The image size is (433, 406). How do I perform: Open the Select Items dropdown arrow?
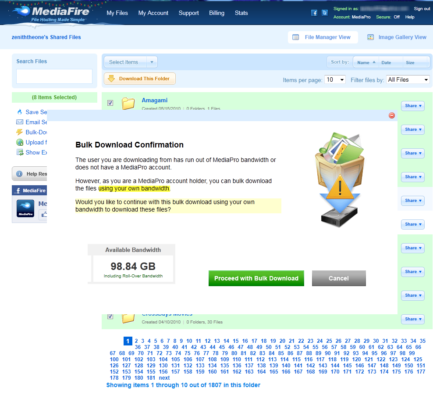(x=152, y=62)
